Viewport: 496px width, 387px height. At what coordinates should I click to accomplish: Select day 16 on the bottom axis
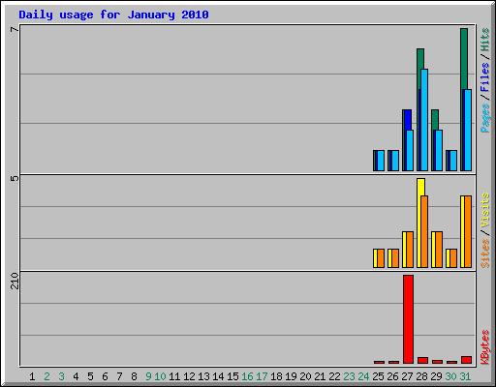click(247, 376)
